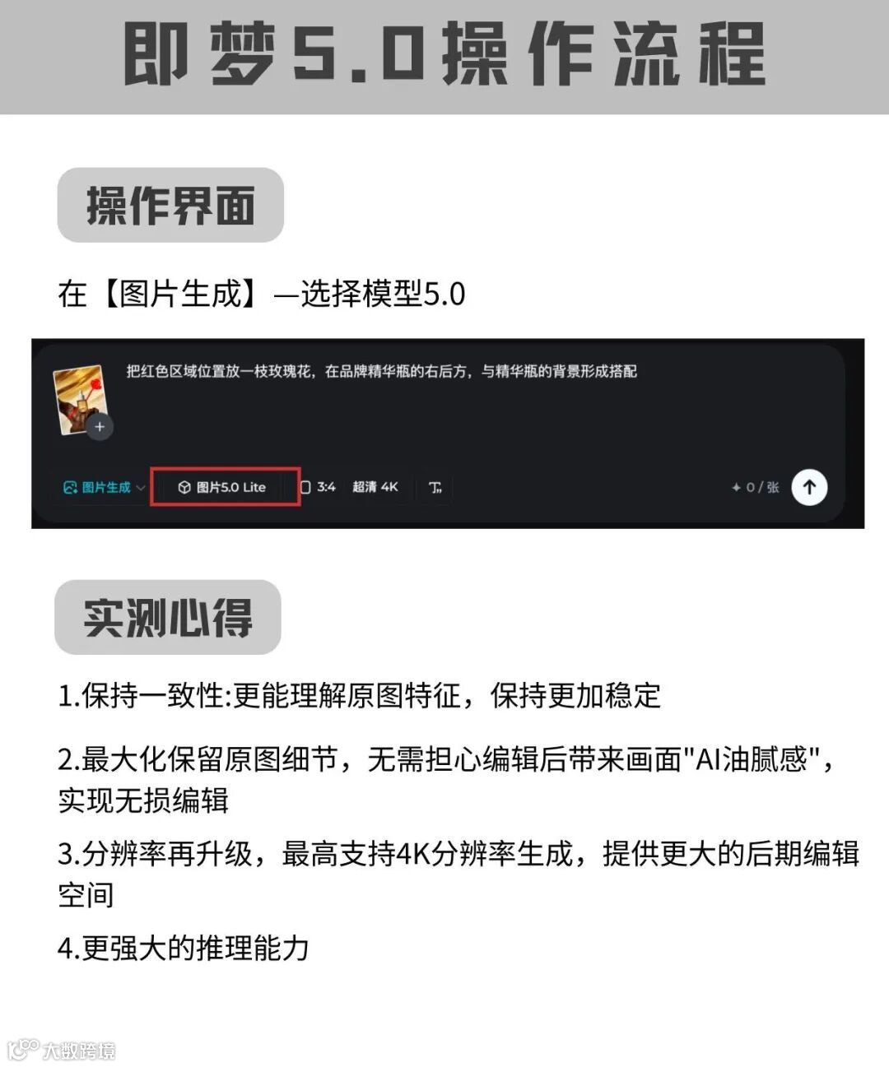The image size is (889, 1067).
Task: Click tip 4 about 更强大的推理能力
Action: click(x=184, y=948)
